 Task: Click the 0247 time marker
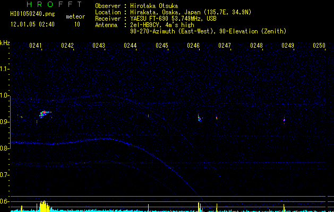(x=225, y=46)
